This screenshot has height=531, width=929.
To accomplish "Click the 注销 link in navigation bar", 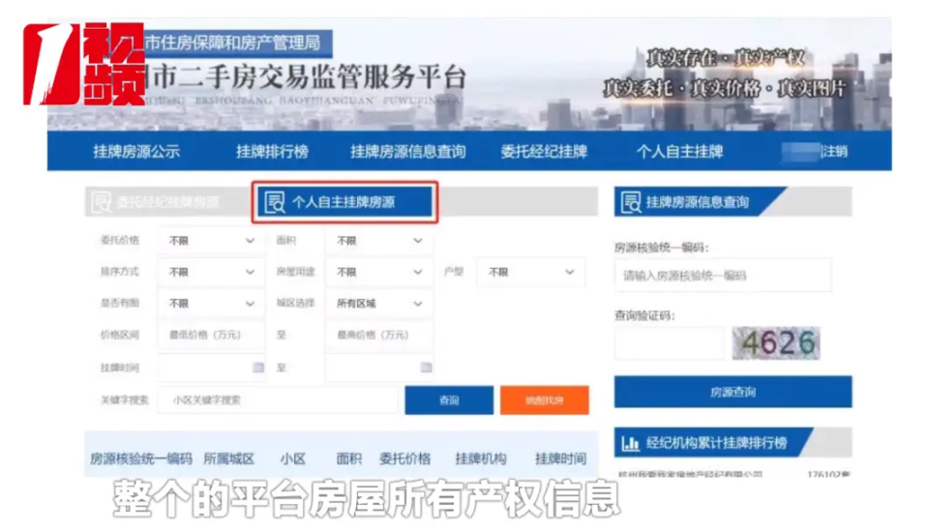I will tap(834, 152).
